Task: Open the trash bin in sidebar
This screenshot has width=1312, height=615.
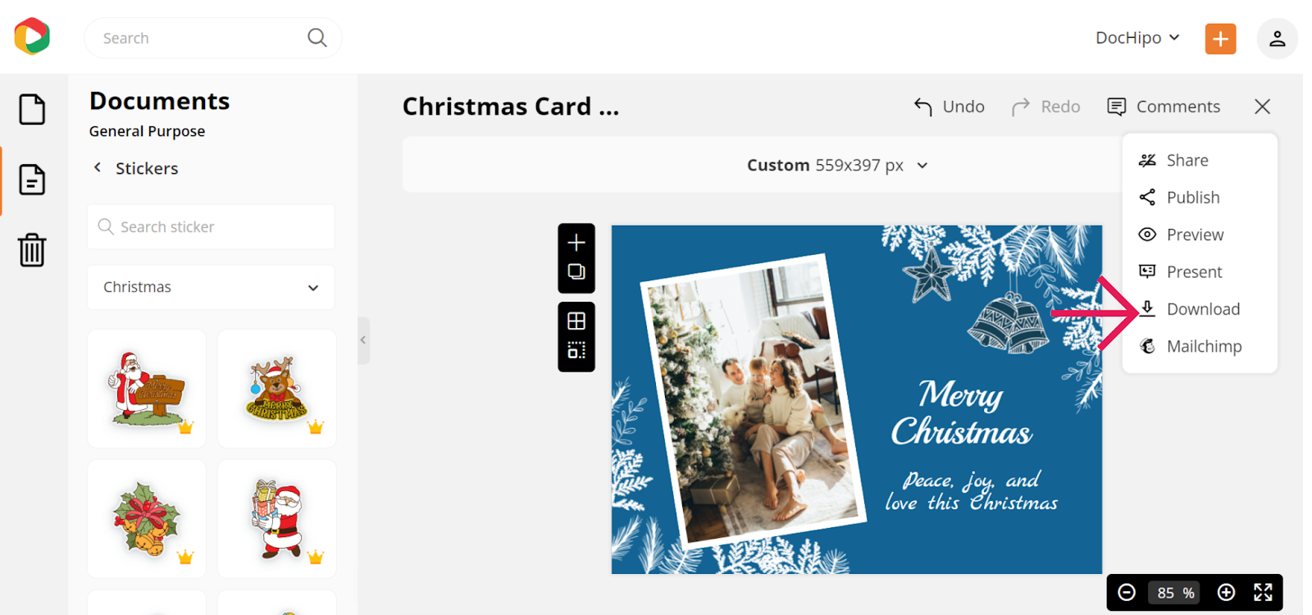Action: pos(32,250)
